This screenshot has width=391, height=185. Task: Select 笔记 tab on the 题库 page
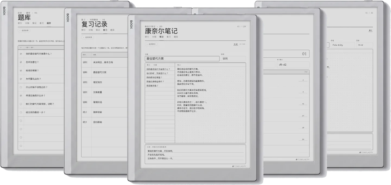[x=34, y=23]
